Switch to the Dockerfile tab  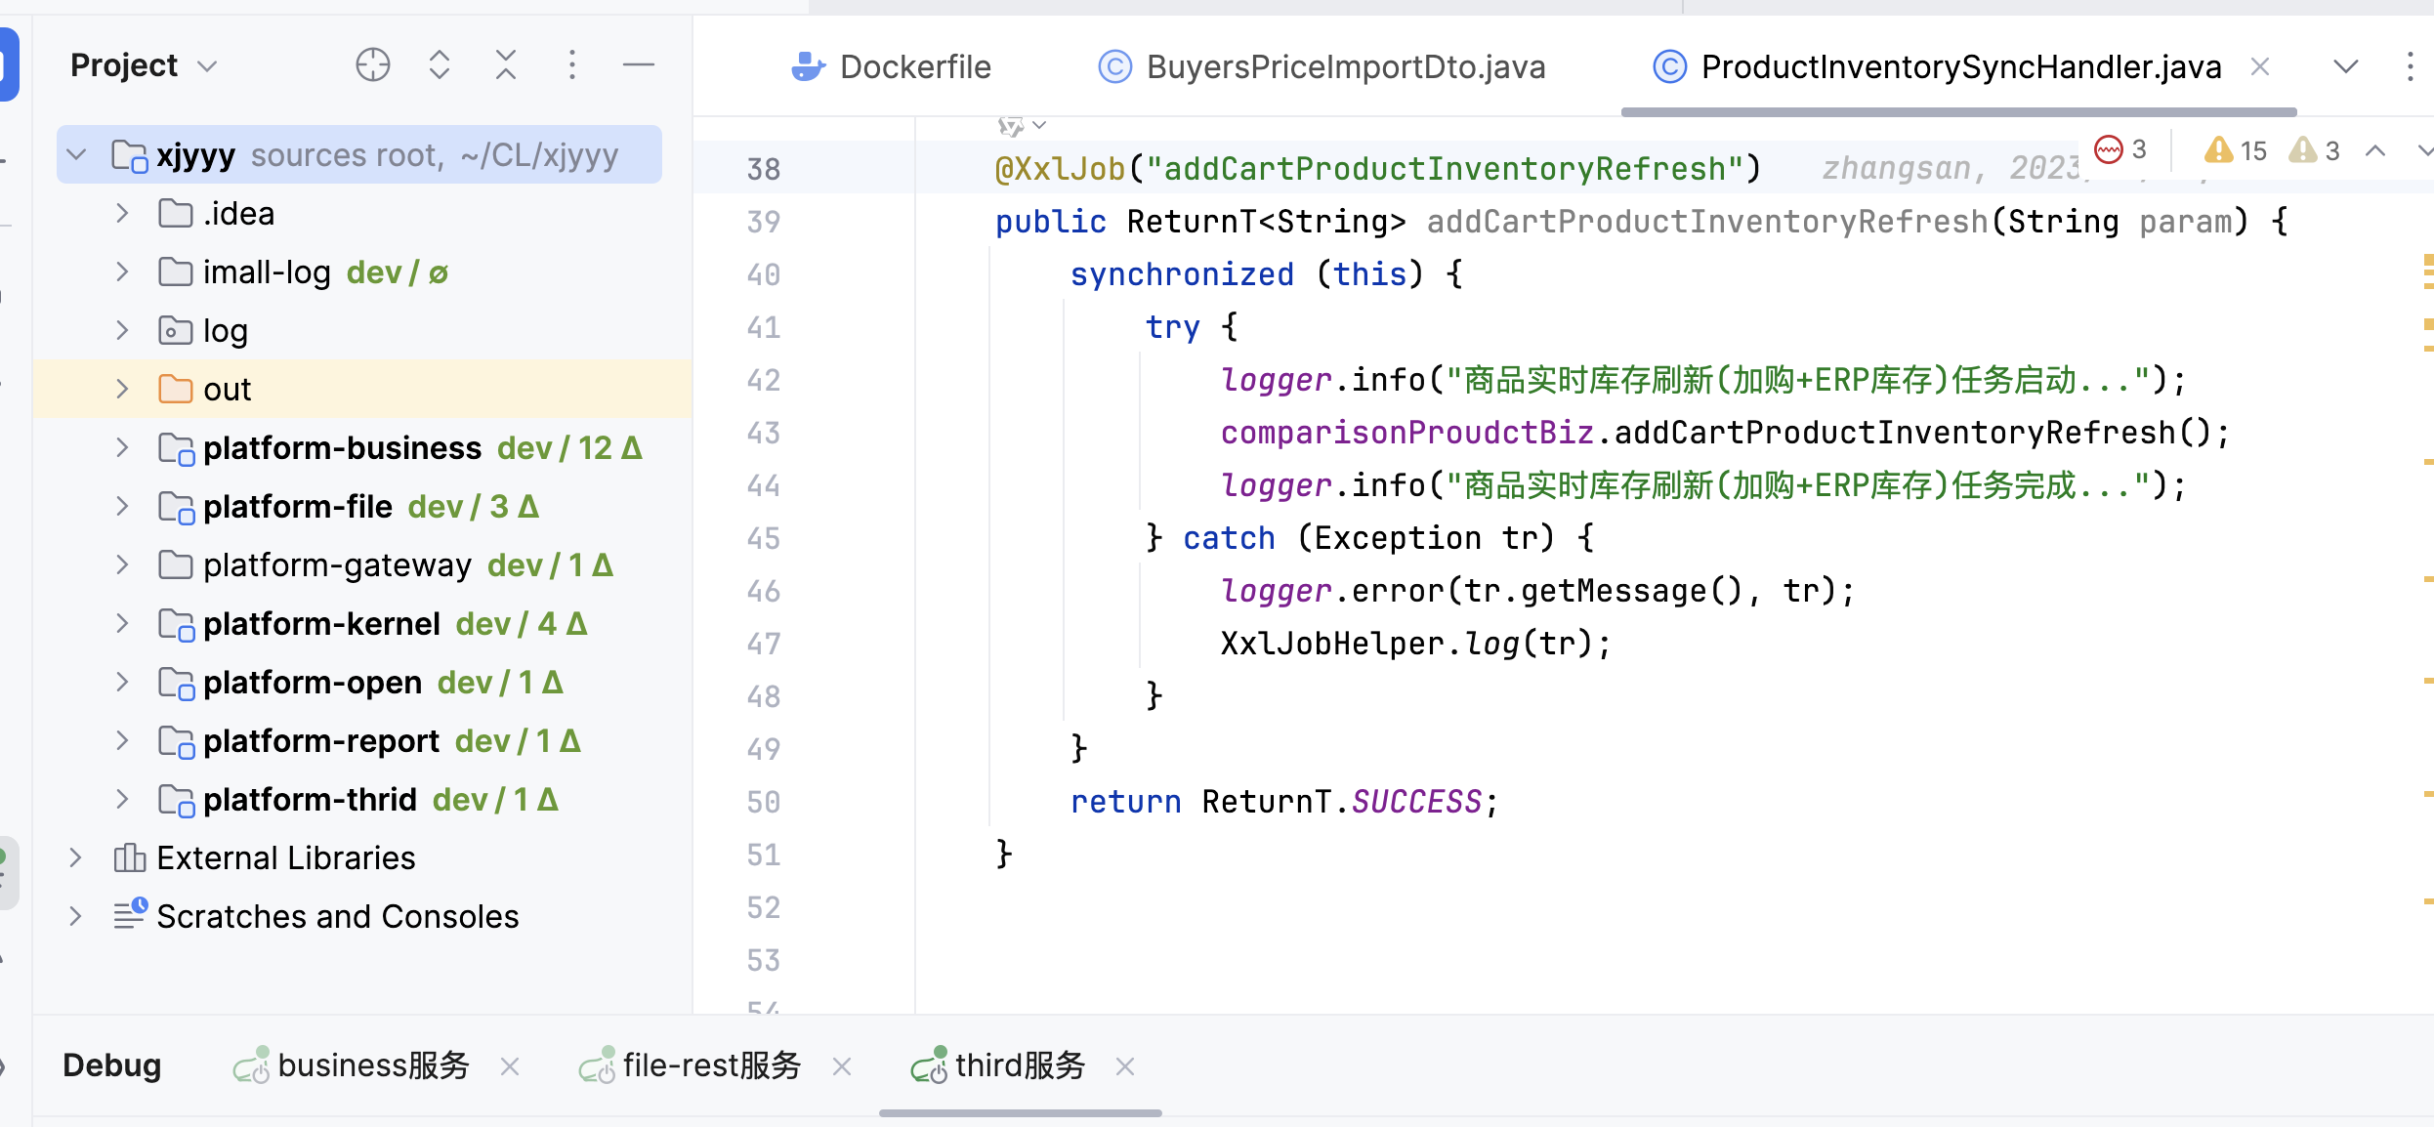point(891,66)
